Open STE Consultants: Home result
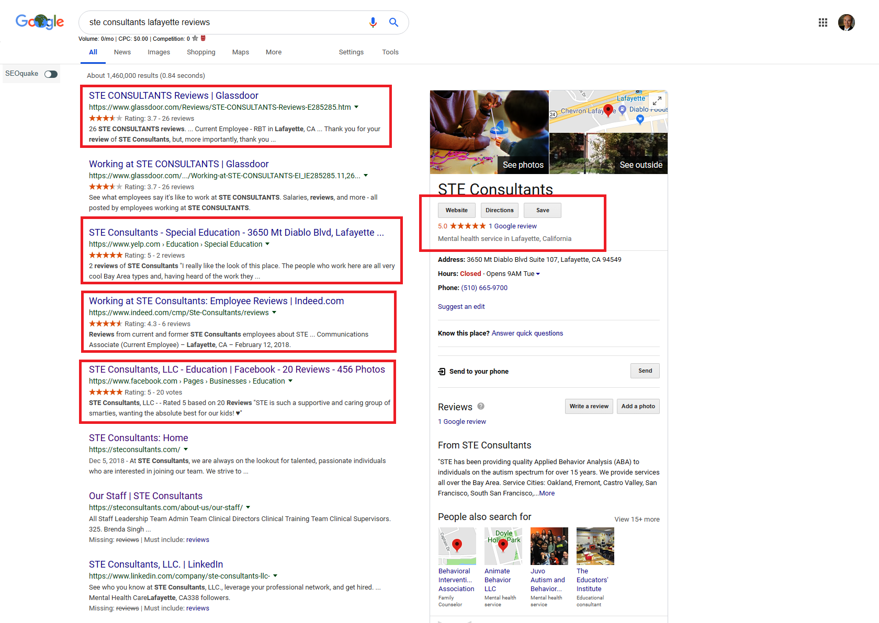The width and height of the screenshot is (879, 623). tap(139, 438)
